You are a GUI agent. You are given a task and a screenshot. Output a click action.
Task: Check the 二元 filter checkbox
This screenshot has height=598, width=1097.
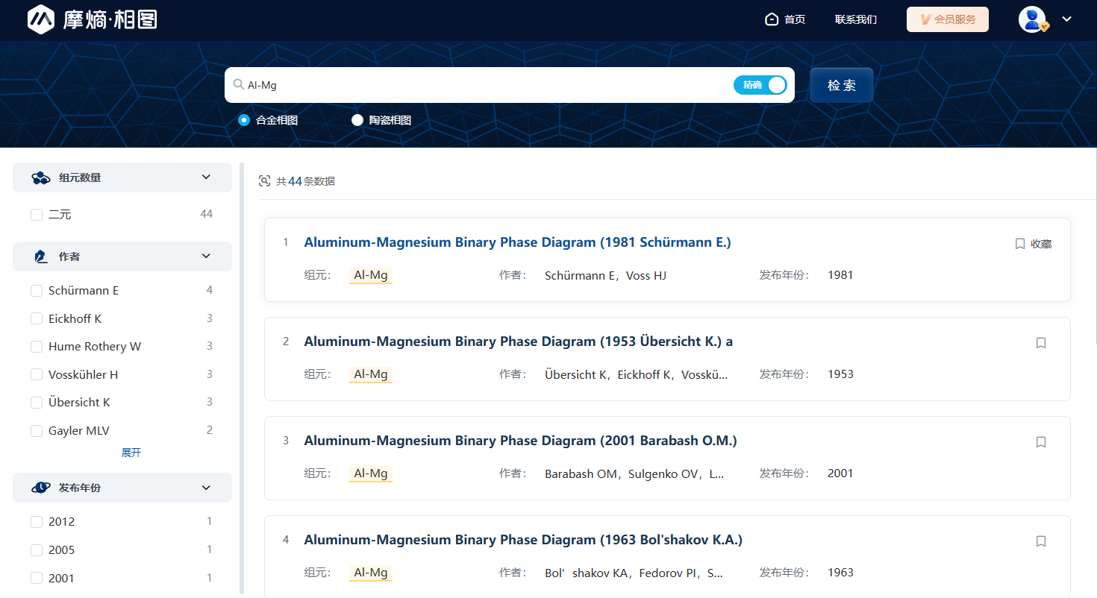point(37,215)
